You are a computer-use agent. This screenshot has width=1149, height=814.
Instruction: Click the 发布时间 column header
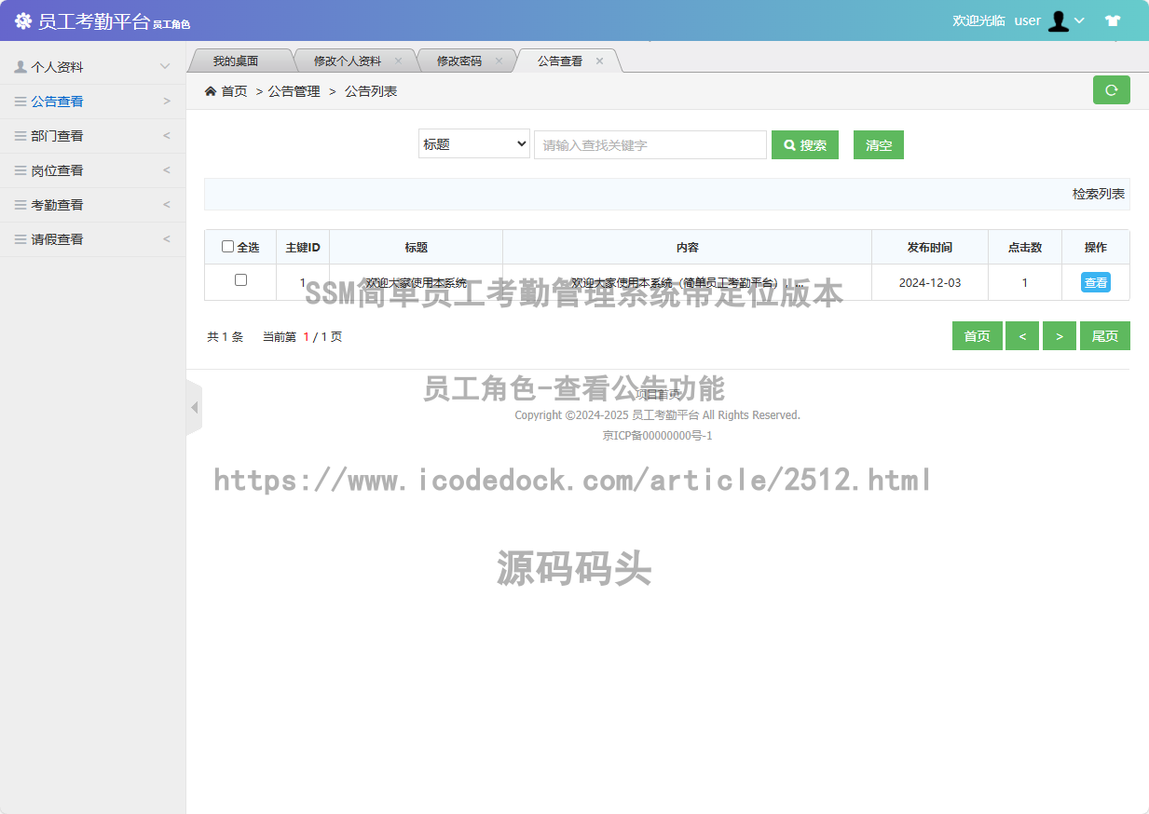click(930, 248)
